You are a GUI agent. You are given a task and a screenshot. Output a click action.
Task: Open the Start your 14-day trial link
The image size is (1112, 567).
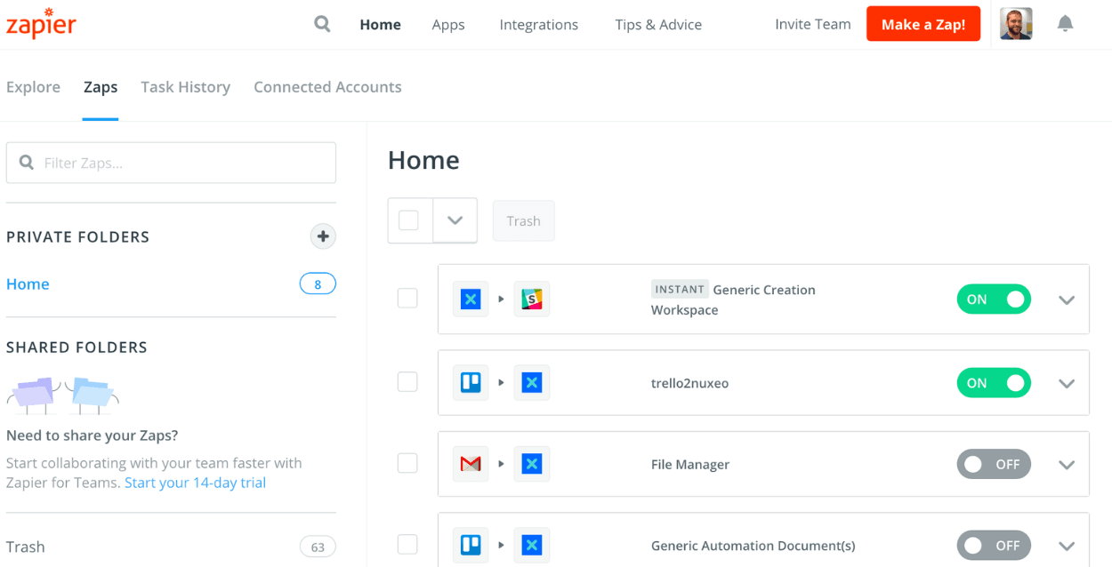(x=195, y=483)
